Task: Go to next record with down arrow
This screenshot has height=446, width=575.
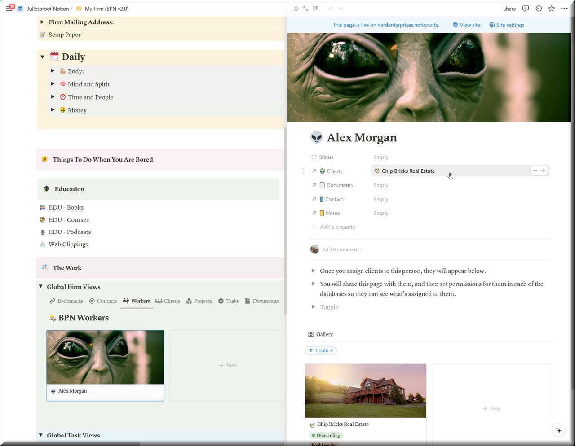Action: click(x=341, y=9)
